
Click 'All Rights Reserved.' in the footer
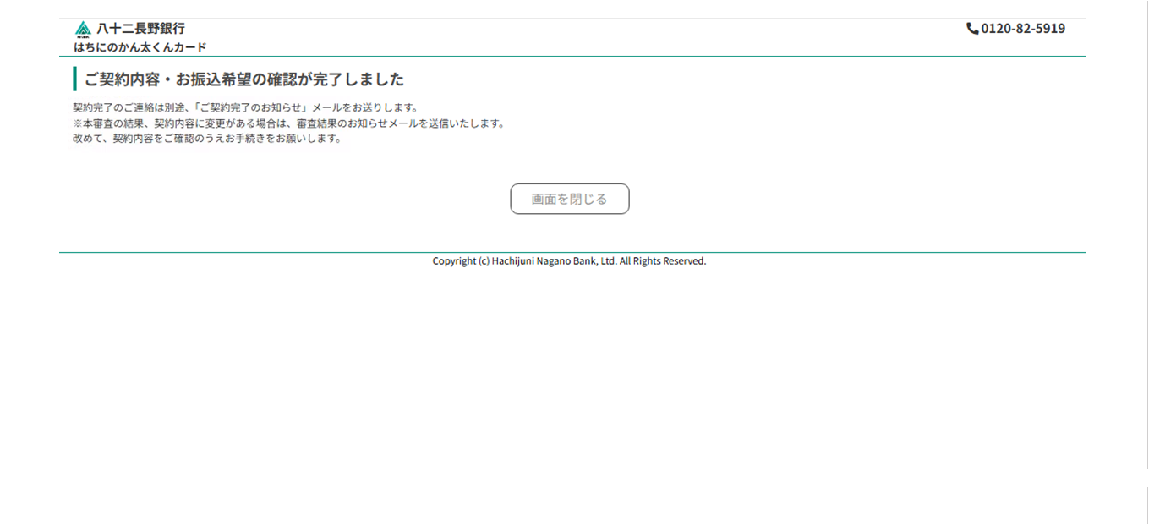tap(663, 261)
